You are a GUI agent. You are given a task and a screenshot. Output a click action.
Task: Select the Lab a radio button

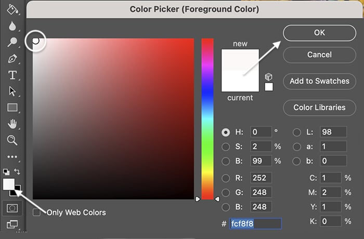tap(297, 147)
